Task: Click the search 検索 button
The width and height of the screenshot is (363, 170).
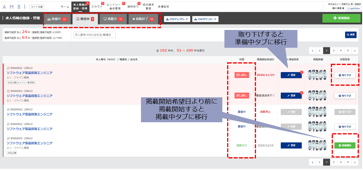Action: click(x=351, y=35)
